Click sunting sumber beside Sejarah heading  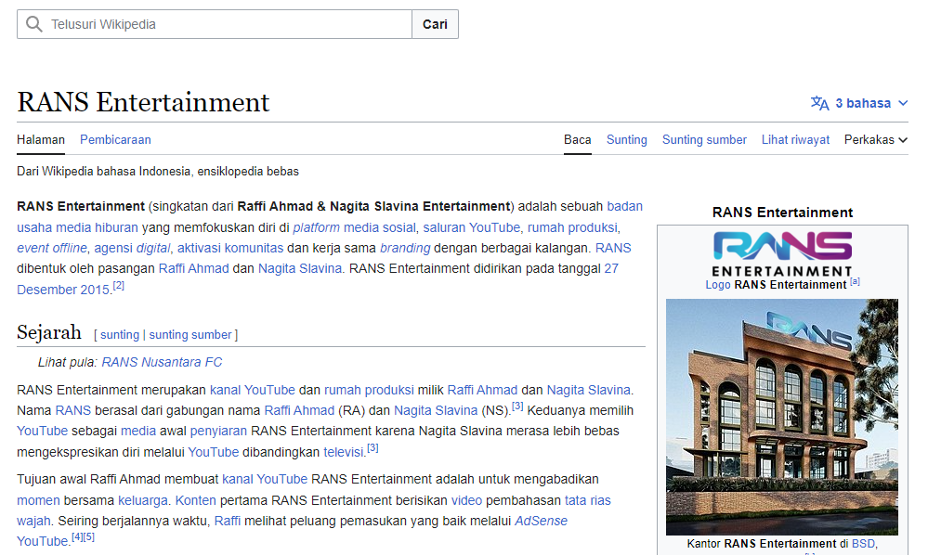pyautogui.click(x=190, y=335)
